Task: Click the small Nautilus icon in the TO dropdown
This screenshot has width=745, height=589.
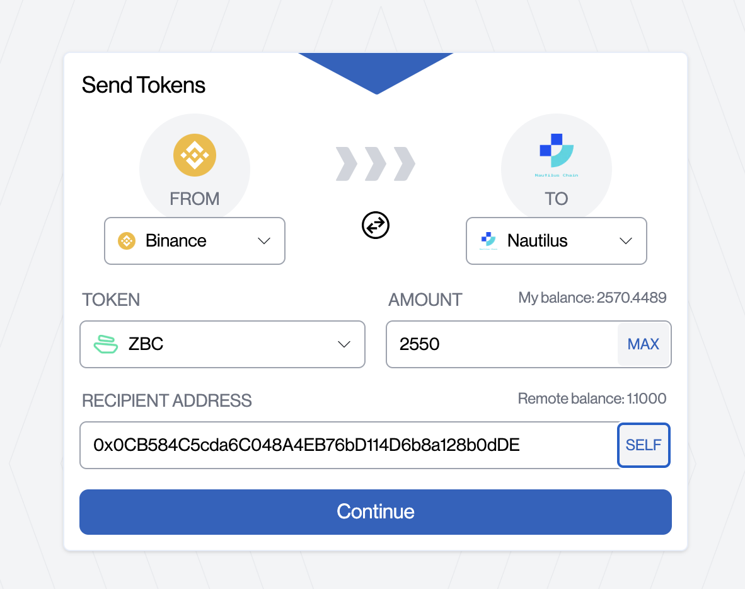Action: tap(488, 241)
